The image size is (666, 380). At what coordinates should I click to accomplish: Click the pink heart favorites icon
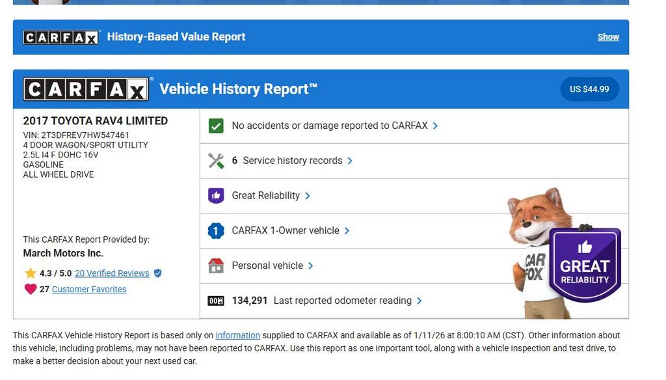[30, 289]
